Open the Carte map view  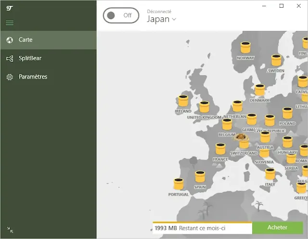[x=49, y=40]
